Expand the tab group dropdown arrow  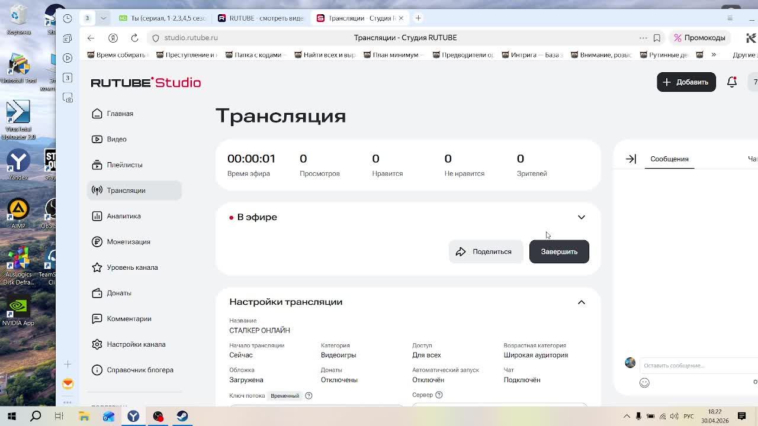click(x=103, y=18)
